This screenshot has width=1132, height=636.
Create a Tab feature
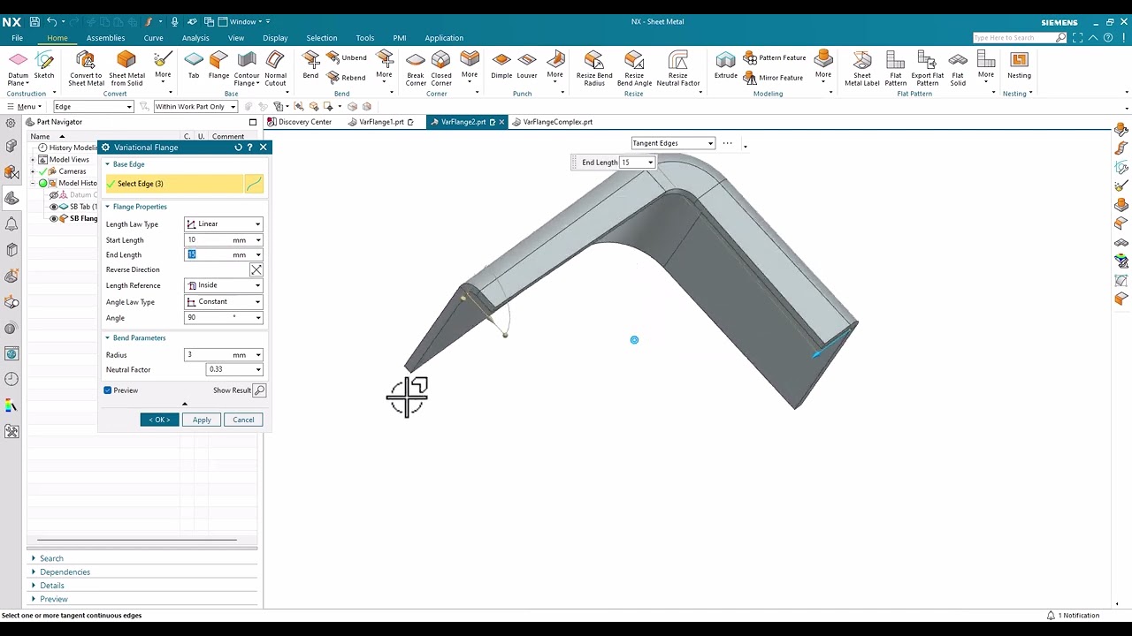point(194,65)
